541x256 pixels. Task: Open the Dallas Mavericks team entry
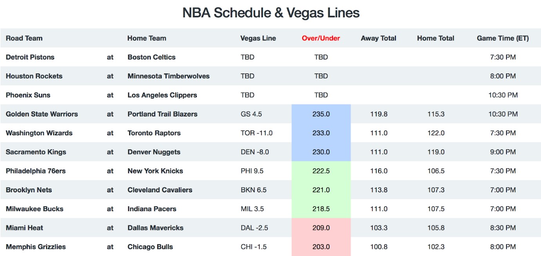tap(155, 228)
